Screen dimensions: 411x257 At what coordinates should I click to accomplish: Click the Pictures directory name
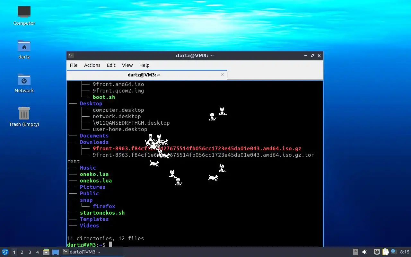(92, 187)
